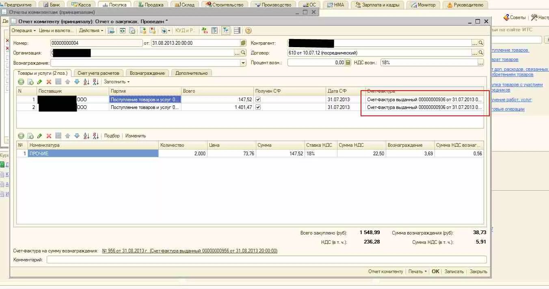This screenshot has width=549, height=289.
Task: Add a row in nomenclature table
Action: click(21, 136)
